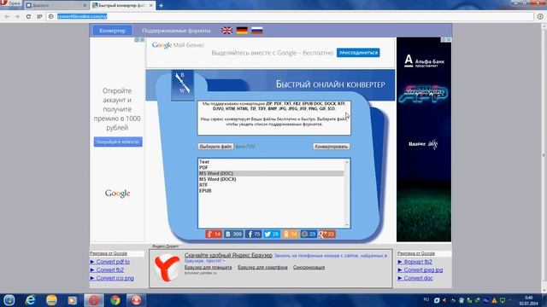The width and height of the screenshot is (547, 307).
Task: Open a new browser tab
Action: tap(161, 6)
